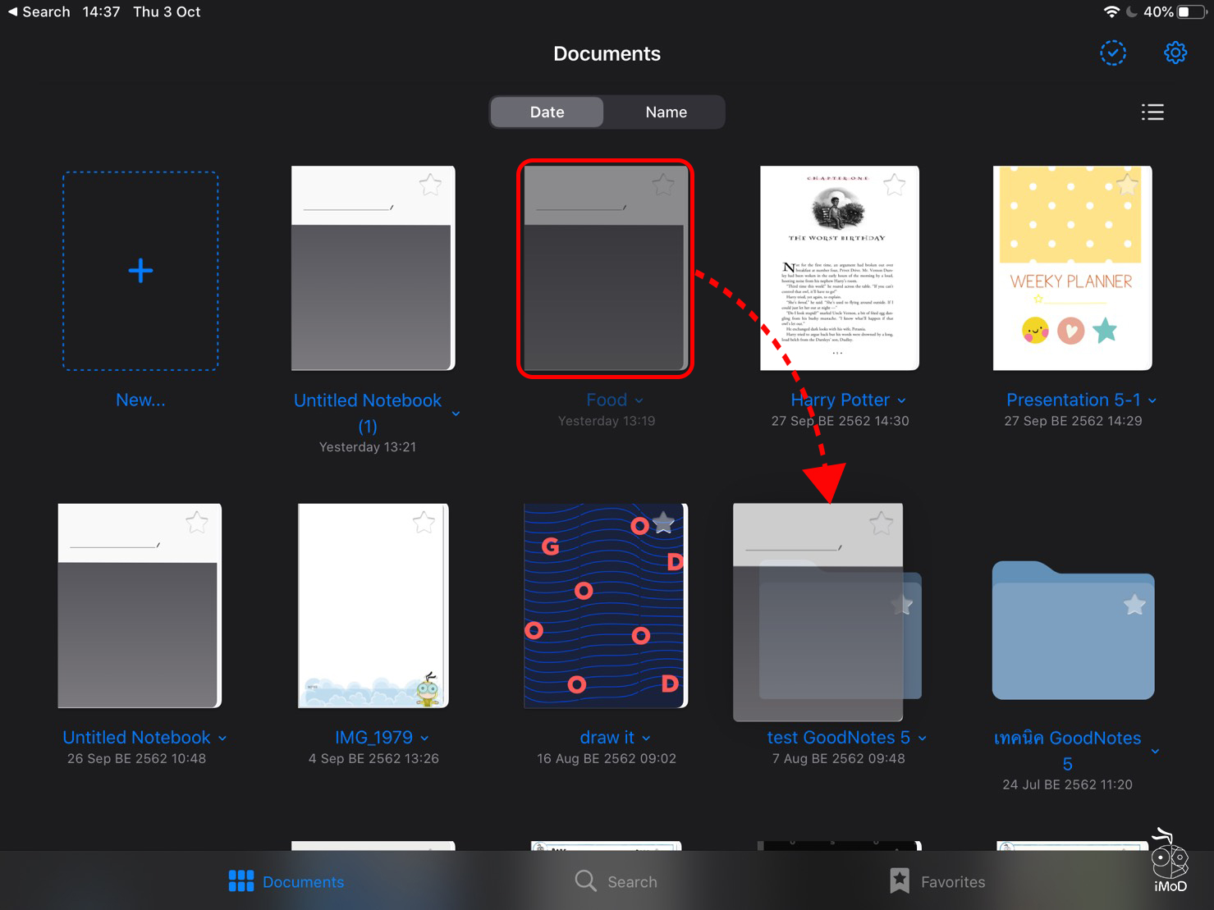Viewport: 1214px width, 910px height.
Task: Switch to list view layout
Action: click(1152, 112)
